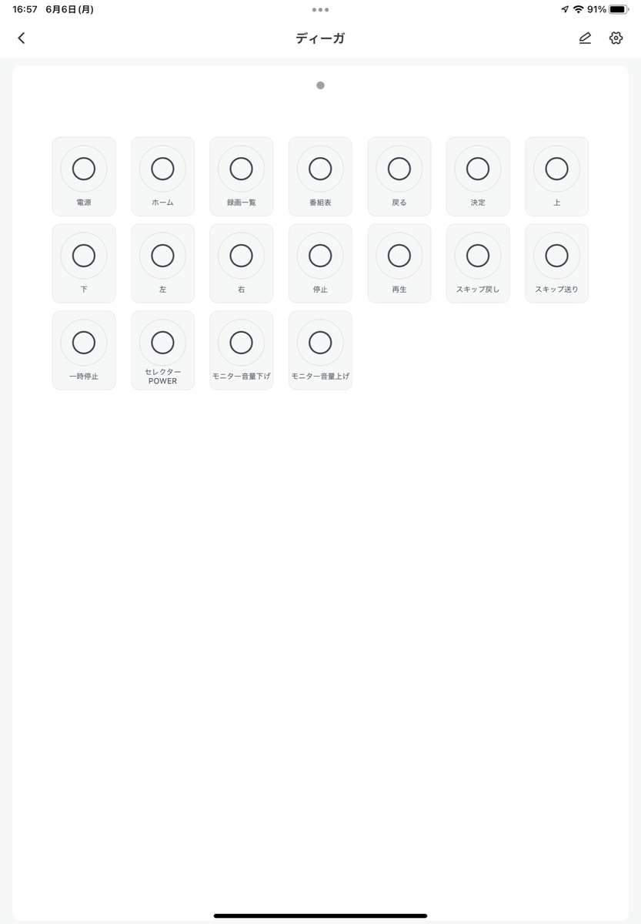Tap the 右 right direction button
Image resolution: width=641 pixels, height=924 pixels.
pos(241,263)
